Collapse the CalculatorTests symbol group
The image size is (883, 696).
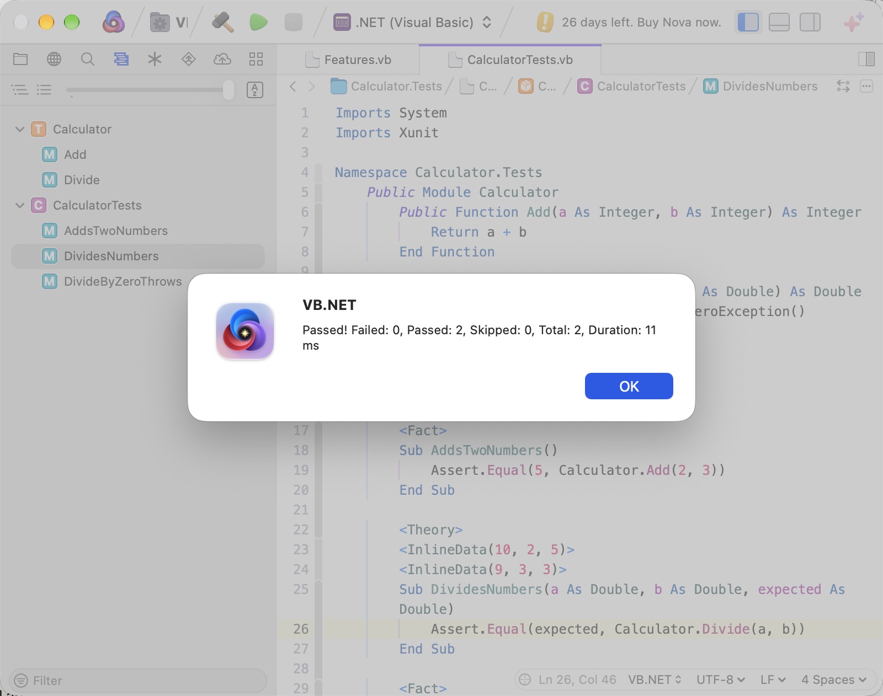point(20,206)
